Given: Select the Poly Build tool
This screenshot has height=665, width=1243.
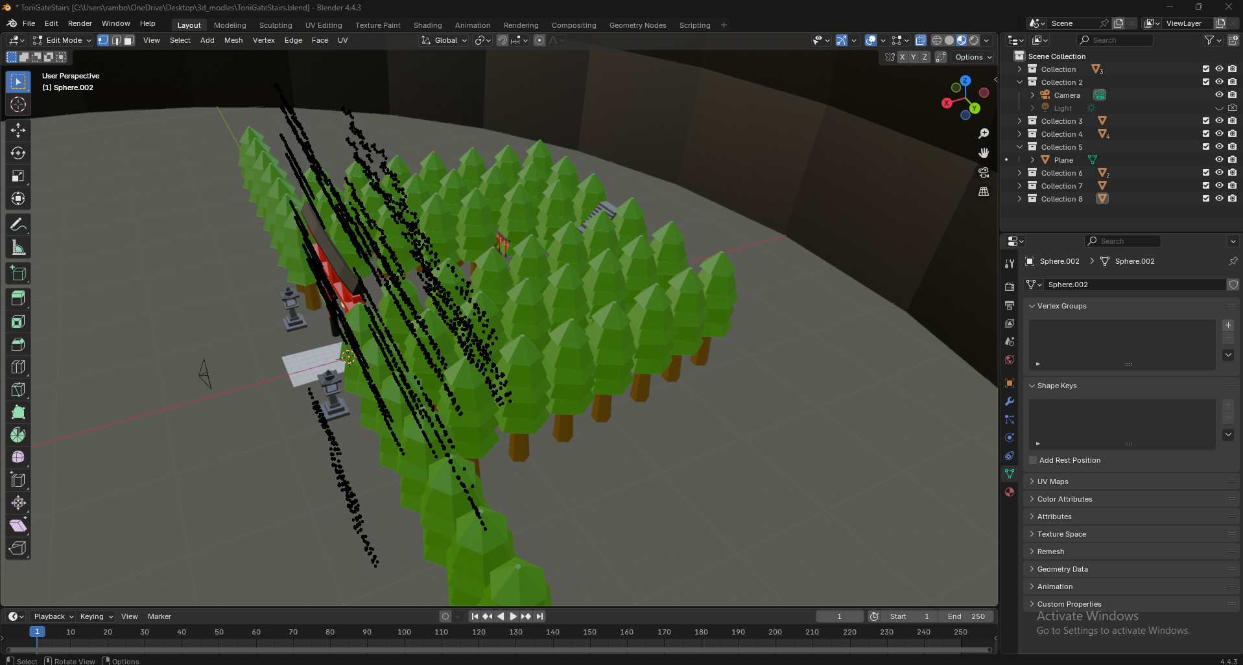Looking at the screenshot, I should click(x=18, y=412).
